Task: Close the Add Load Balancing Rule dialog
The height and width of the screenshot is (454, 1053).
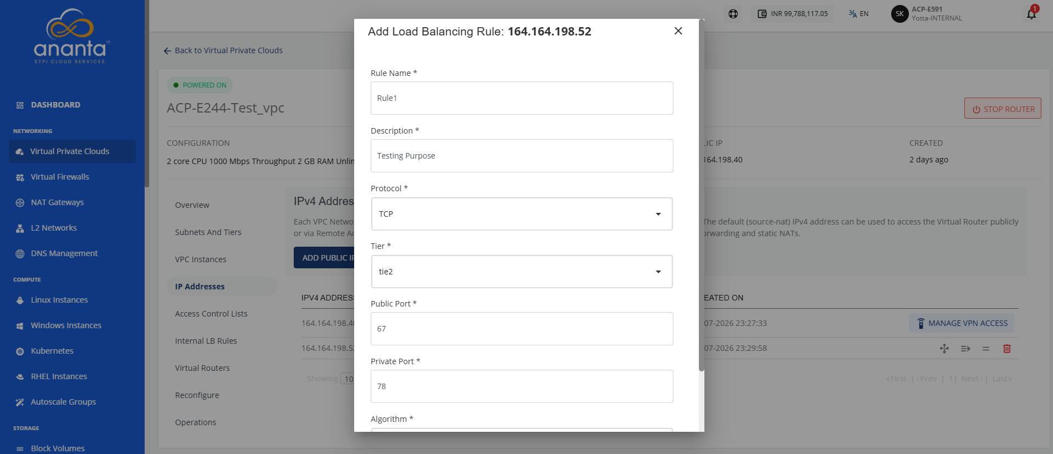Action: 678,31
